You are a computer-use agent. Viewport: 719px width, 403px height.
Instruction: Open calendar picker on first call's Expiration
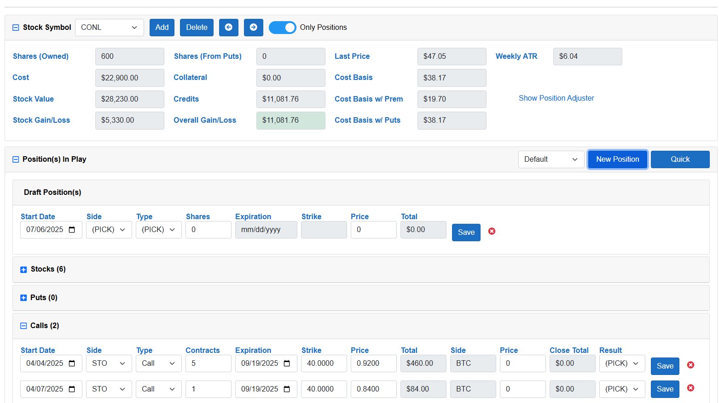coord(287,363)
